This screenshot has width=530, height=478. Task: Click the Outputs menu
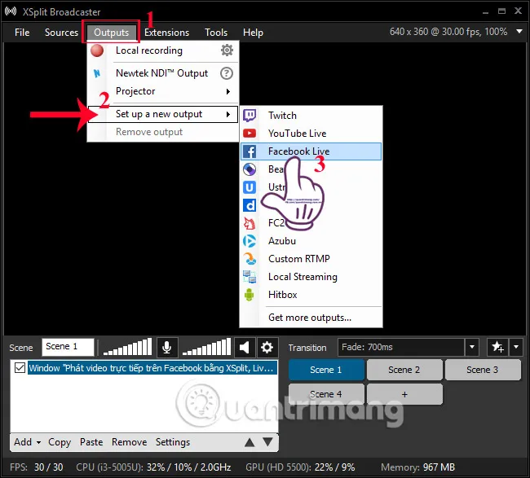click(111, 33)
